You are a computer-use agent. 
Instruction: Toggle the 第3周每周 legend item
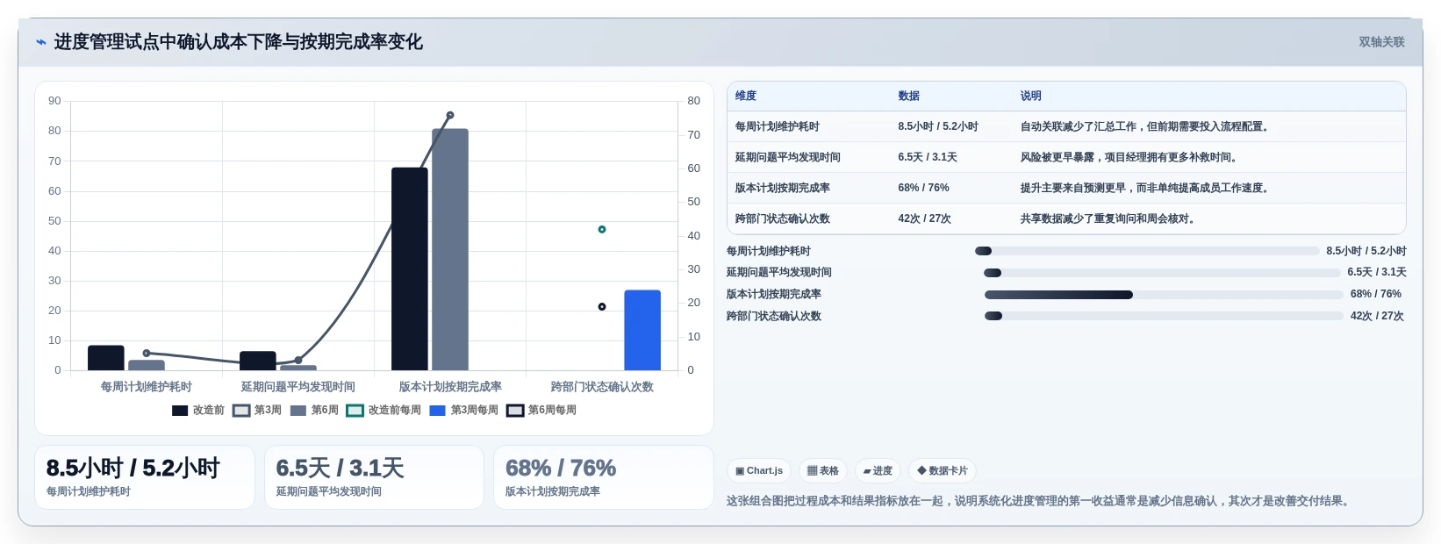464,411
